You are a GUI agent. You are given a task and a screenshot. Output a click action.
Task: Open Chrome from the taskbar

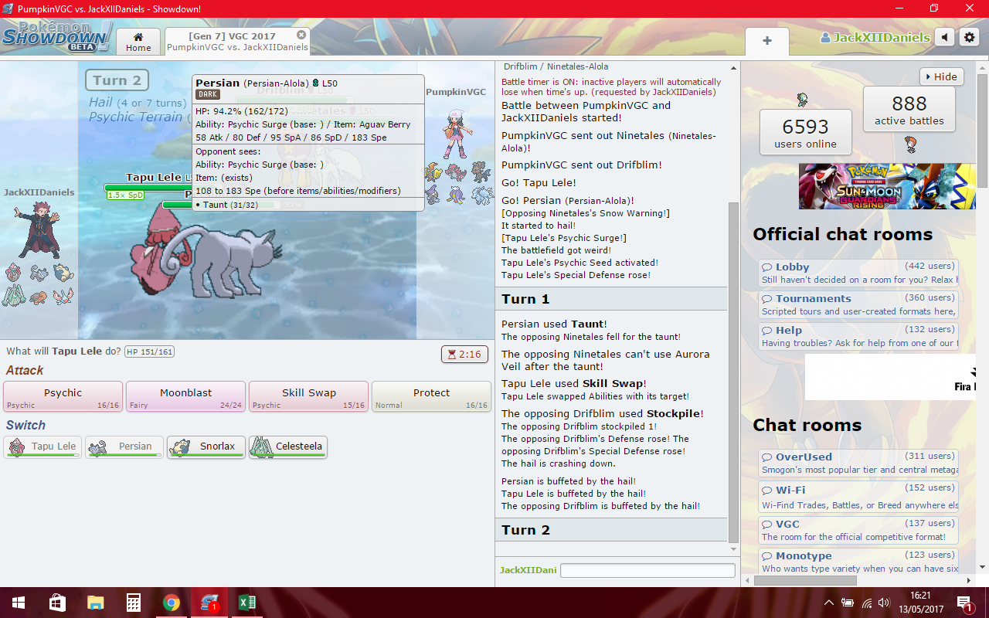[172, 603]
